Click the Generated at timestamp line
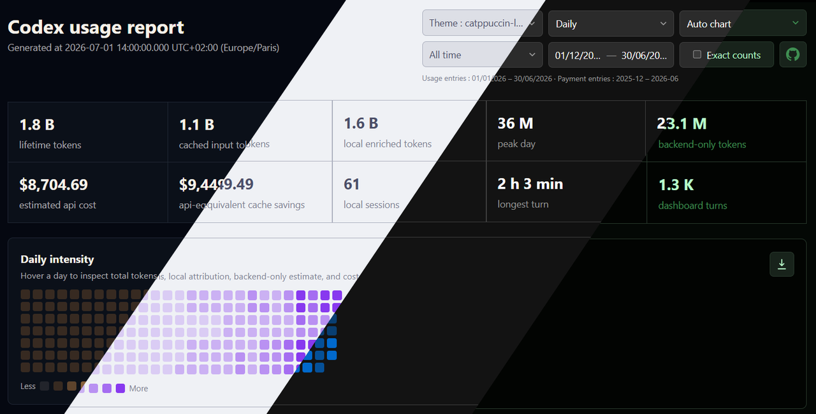This screenshot has width=816, height=414. coord(143,47)
